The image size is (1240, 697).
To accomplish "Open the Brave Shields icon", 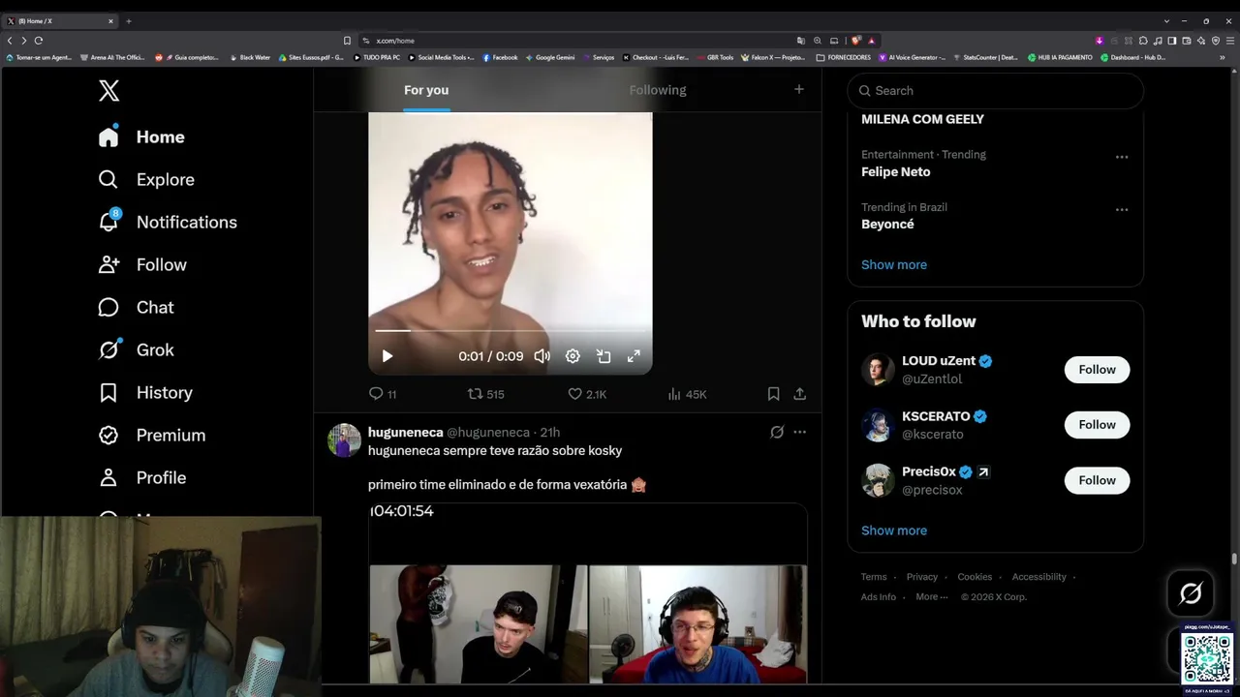I will (x=857, y=41).
